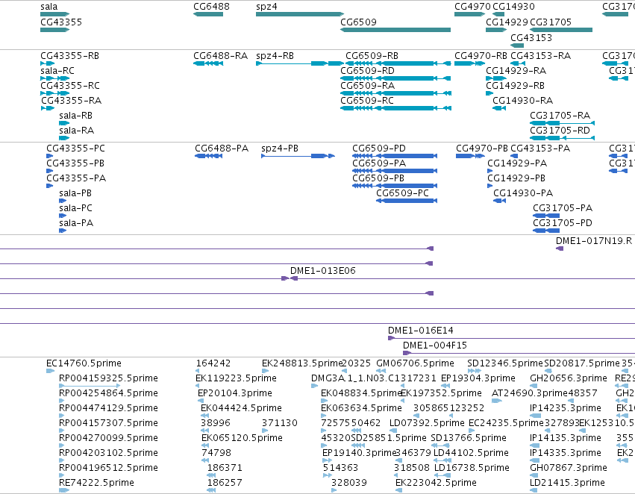
Task: Click the EP19304.3prime EST label
Action: pos(478,378)
